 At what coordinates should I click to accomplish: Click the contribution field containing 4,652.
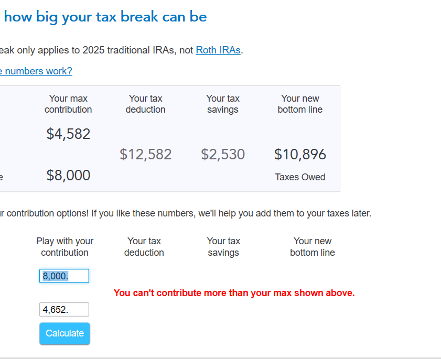[64, 310]
